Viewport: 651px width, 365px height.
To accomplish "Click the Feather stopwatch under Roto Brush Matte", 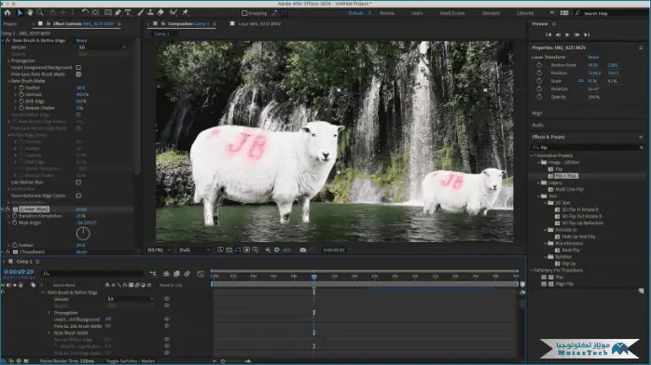I will coord(21,88).
